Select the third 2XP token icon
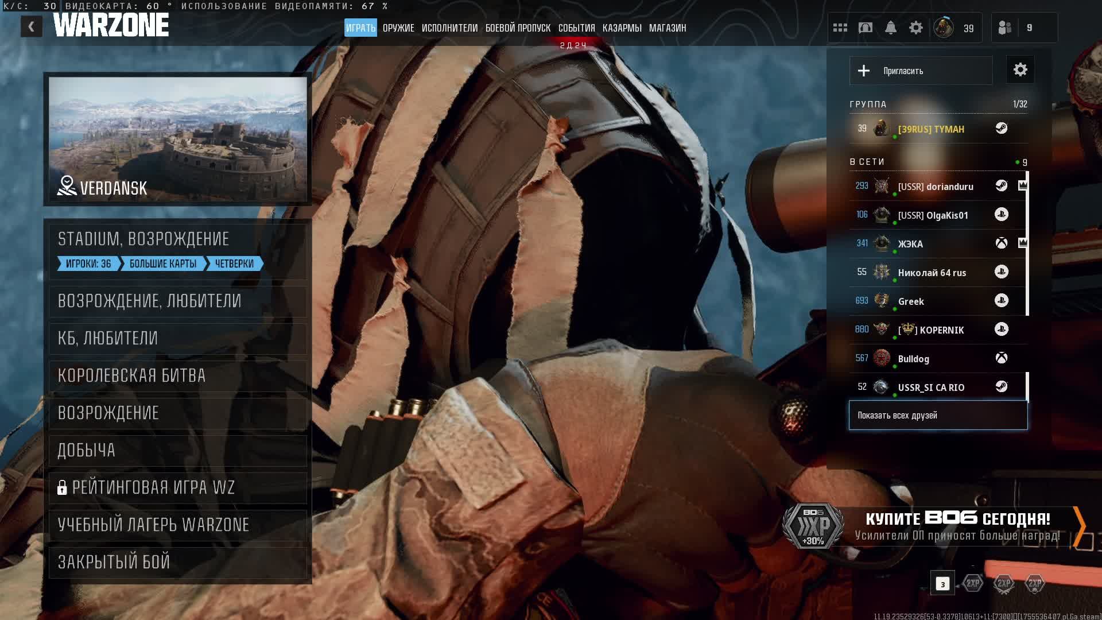This screenshot has width=1102, height=620. 1035,583
